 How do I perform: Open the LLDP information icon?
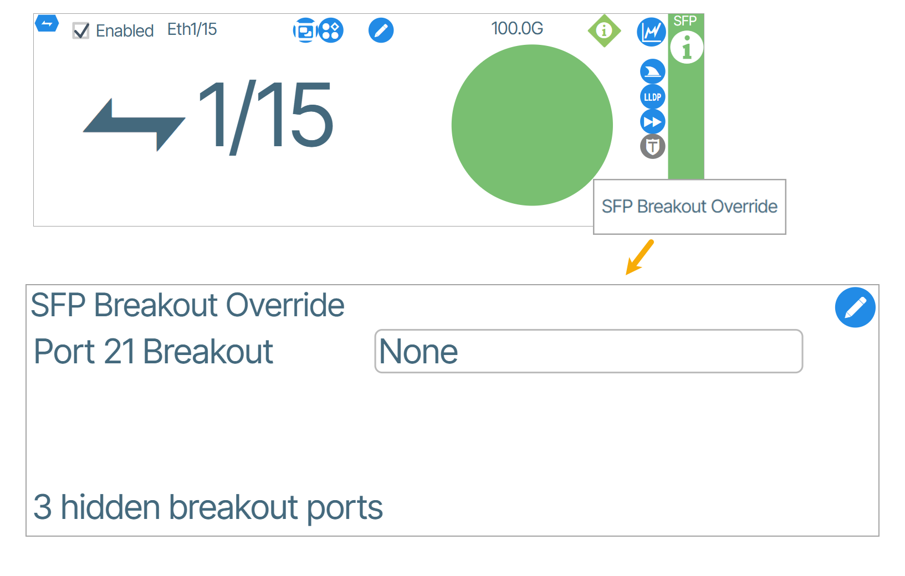652,97
